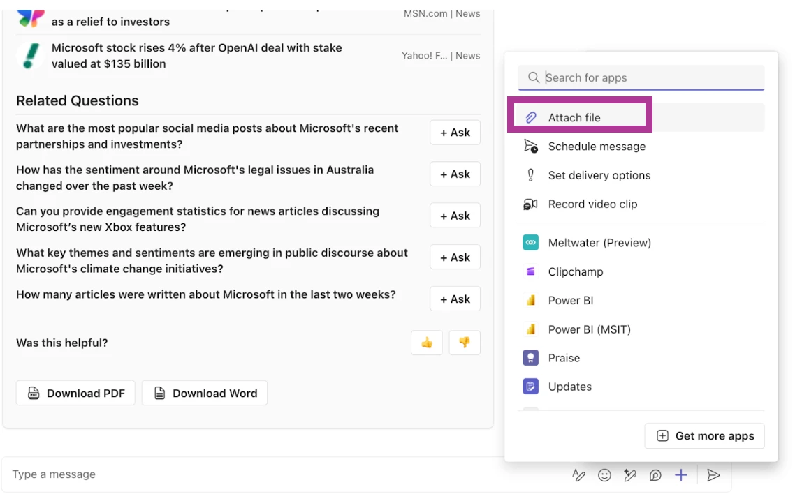Image resolution: width=795 pixels, height=501 pixels.
Task: Click Download Word button
Action: (x=205, y=393)
